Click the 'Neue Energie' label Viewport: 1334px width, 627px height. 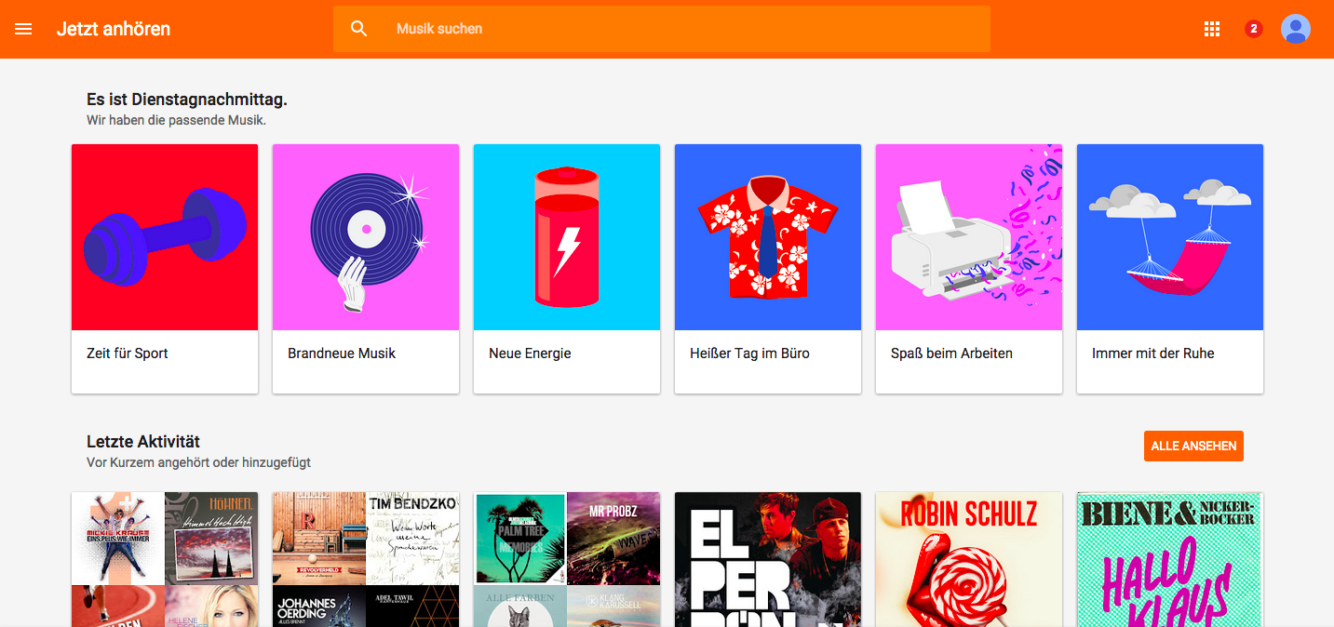coord(530,354)
